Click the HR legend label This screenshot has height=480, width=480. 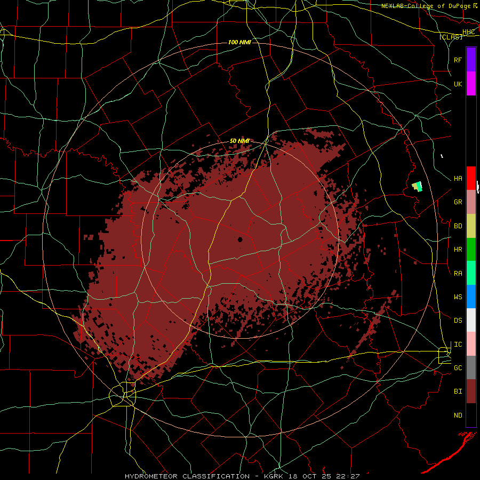click(458, 250)
